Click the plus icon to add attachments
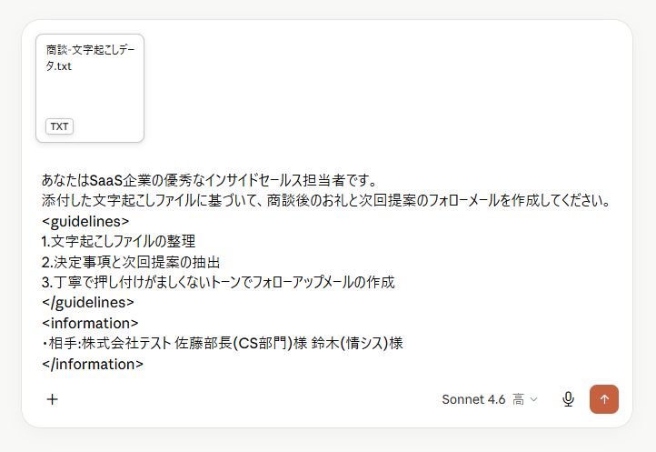 click(53, 399)
